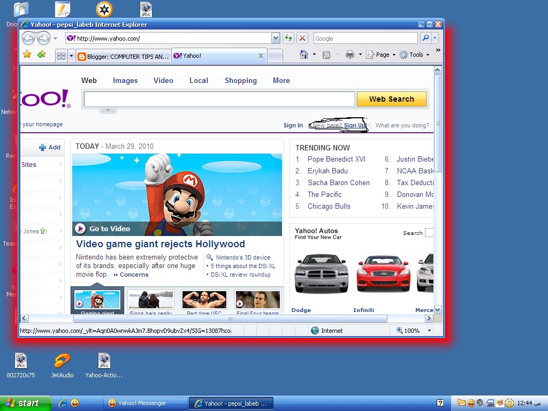The height and width of the screenshot is (411, 548).
Task: Launch Internet Explorer from quick launch
Action: pyautogui.click(x=63, y=404)
